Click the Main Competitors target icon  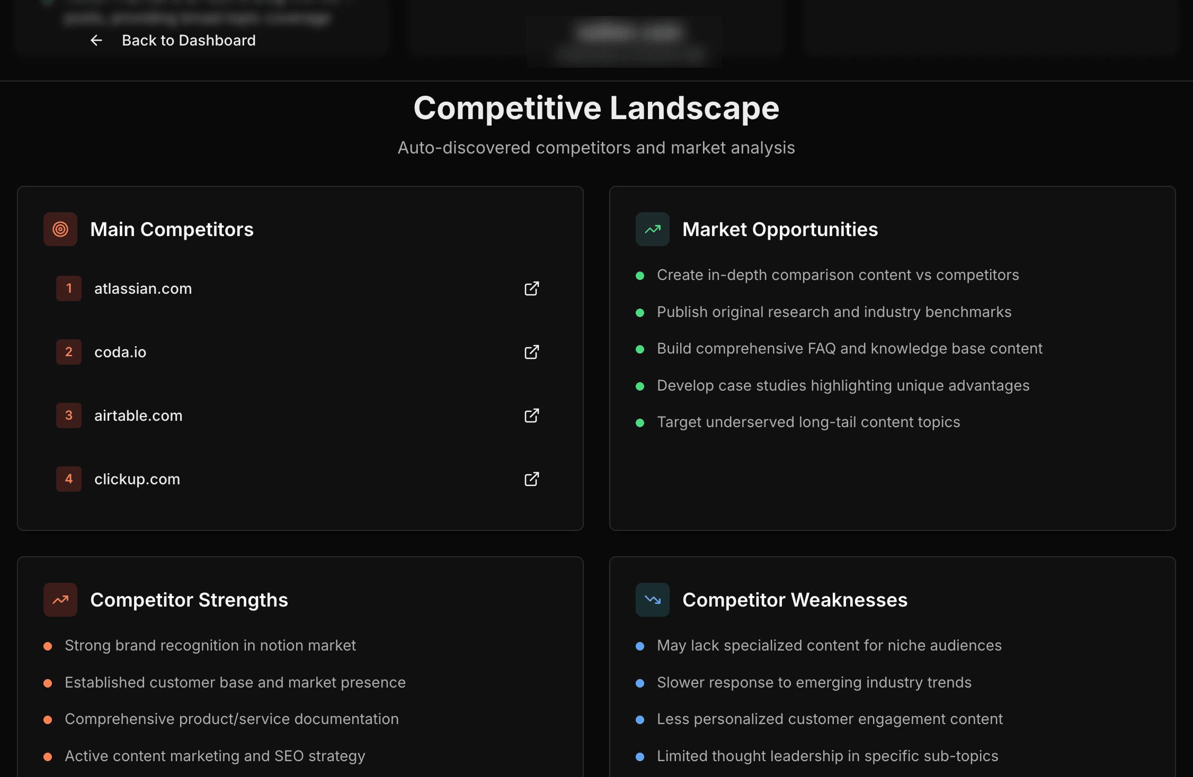click(x=60, y=229)
